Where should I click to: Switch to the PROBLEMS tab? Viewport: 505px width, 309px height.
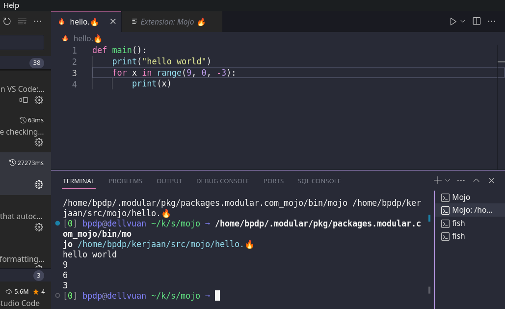point(125,181)
